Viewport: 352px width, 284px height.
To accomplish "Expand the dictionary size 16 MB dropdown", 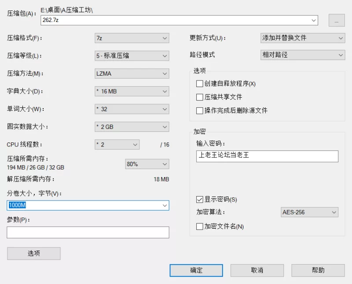I will pos(132,91).
